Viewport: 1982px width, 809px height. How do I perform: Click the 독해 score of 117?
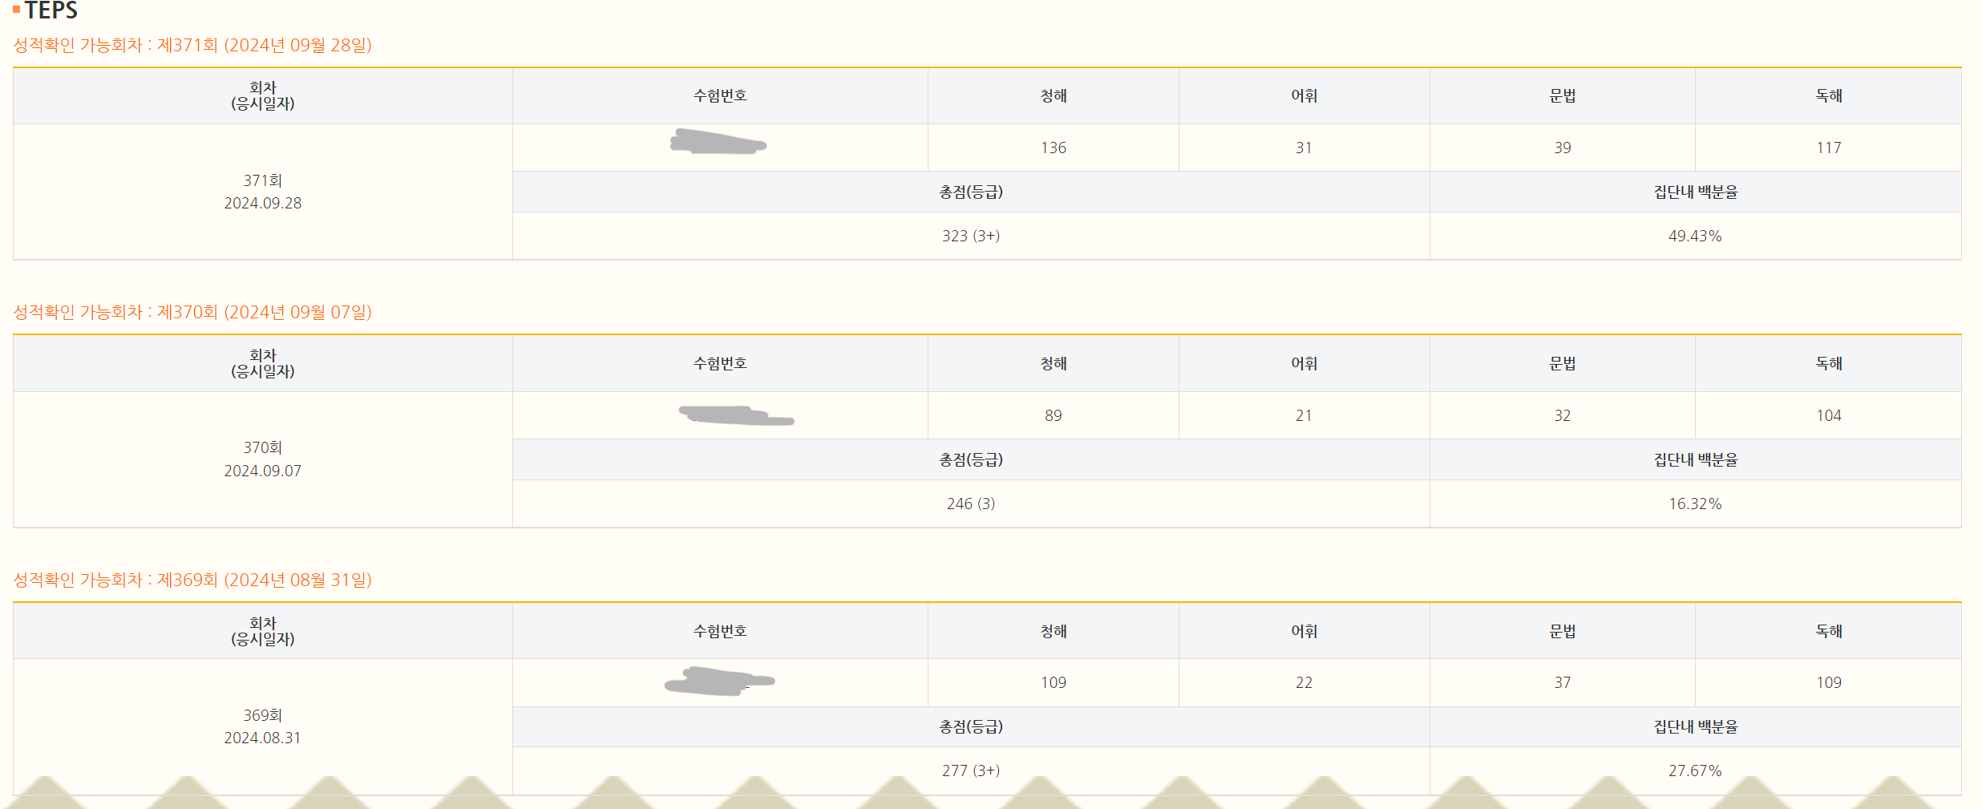[x=1828, y=148]
